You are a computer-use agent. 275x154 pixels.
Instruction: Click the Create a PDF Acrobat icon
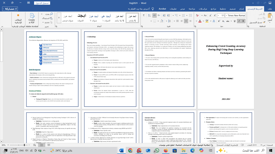[32, 17]
